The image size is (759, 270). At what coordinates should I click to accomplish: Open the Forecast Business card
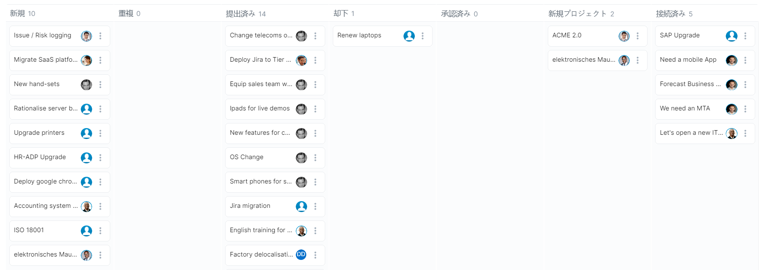(x=690, y=84)
